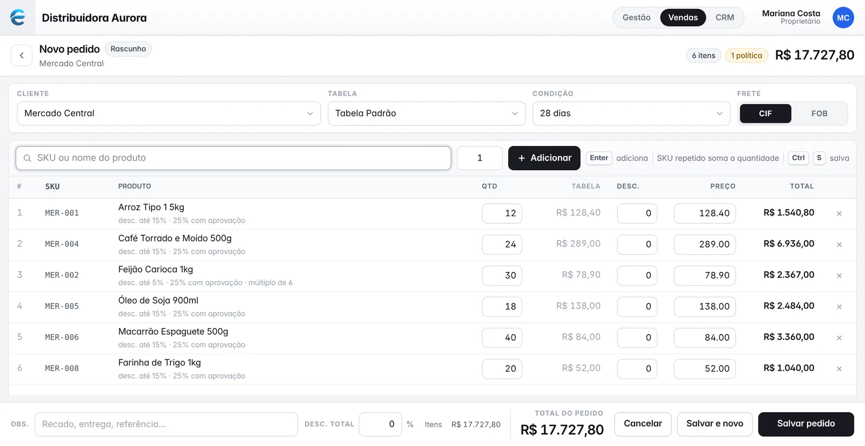This screenshot has height=446, width=865.
Task: Remove the Arroz Tipo 1 5kg row
Action: pyautogui.click(x=839, y=214)
